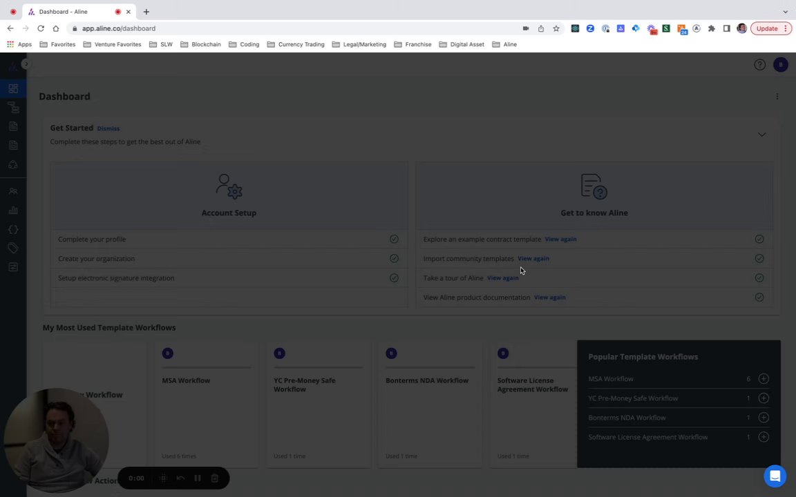
Task: View again Aline product documentation
Action: (x=549, y=298)
